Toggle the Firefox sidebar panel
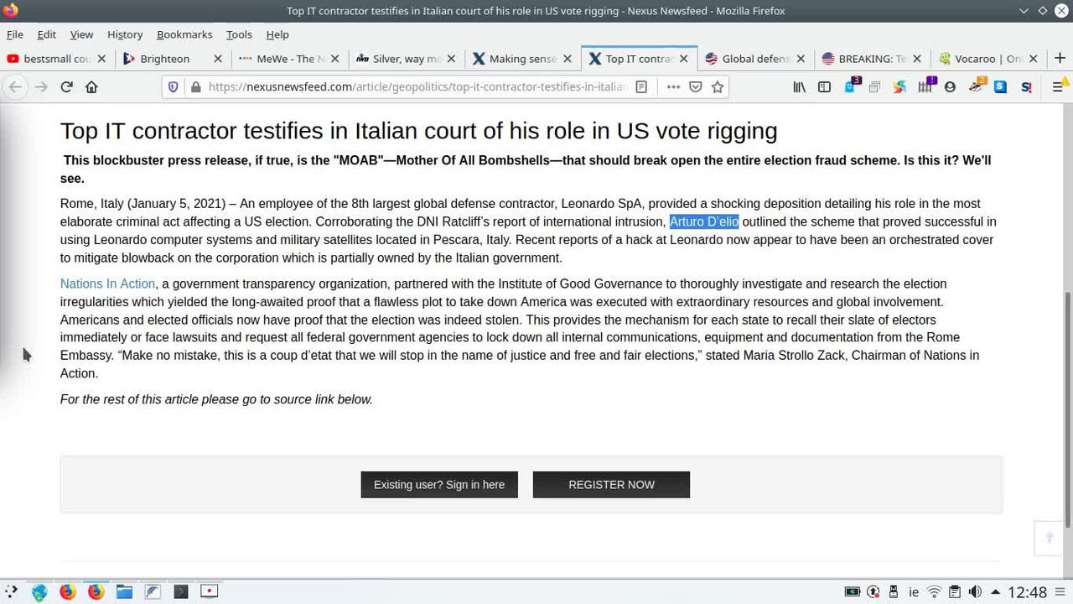Screen dimensions: 1073x604 [824, 86]
